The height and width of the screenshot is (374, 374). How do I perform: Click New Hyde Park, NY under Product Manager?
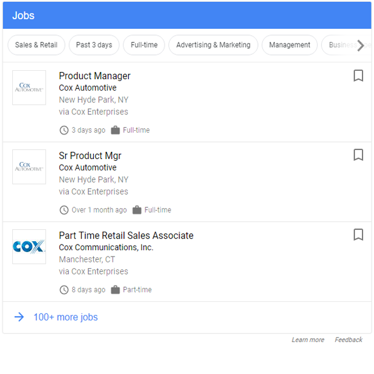(93, 100)
